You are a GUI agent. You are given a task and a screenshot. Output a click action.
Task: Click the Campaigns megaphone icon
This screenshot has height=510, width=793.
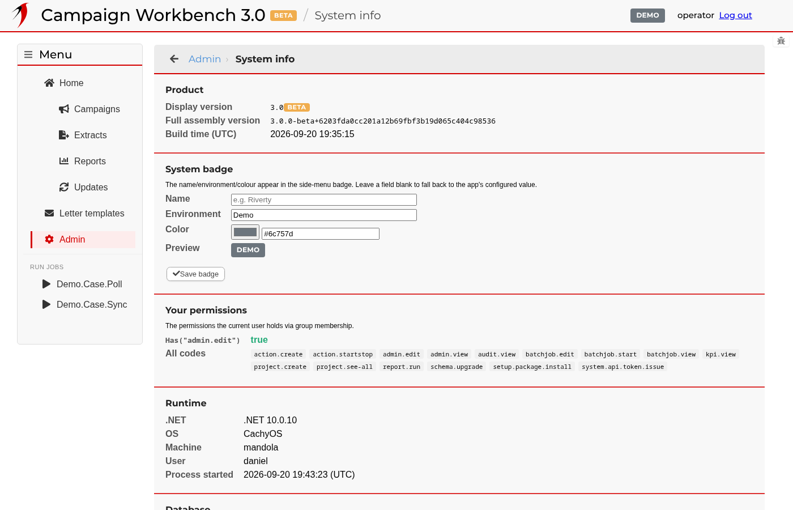point(64,109)
